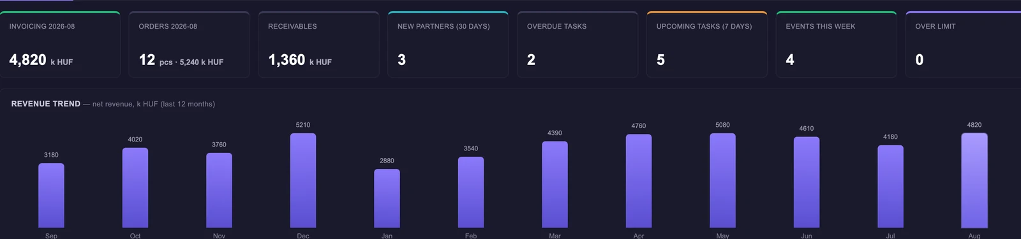Click the 4390 value label
This screenshot has height=239, width=1021.
coord(555,133)
